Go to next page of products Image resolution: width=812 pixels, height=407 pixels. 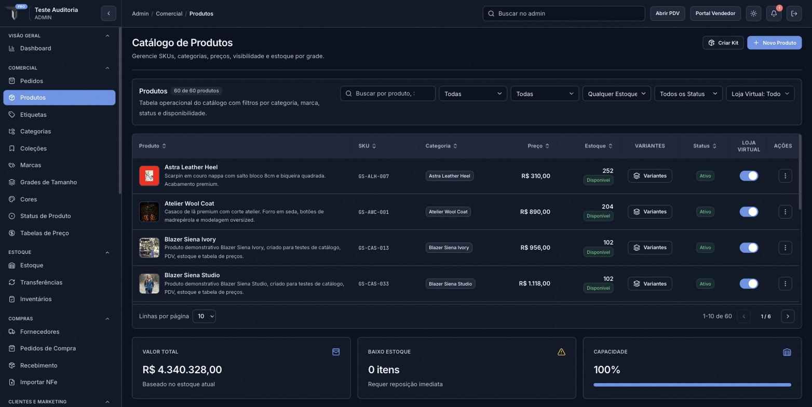coord(788,316)
